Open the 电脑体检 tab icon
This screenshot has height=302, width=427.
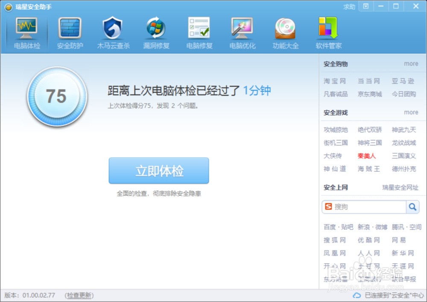pyautogui.click(x=26, y=28)
